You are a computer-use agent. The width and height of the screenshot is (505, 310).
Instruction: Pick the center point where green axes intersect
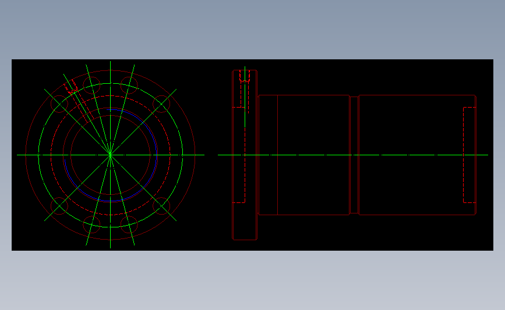(x=111, y=155)
